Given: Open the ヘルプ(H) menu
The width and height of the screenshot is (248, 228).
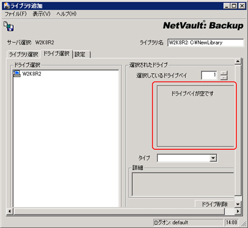Looking at the screenshot, I should coord(67,14).
